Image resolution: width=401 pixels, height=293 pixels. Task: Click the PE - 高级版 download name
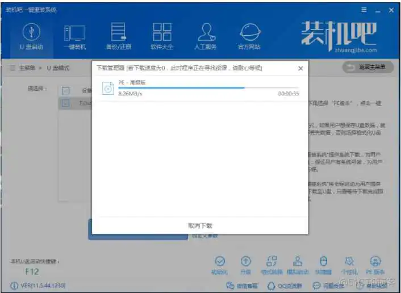132,82
